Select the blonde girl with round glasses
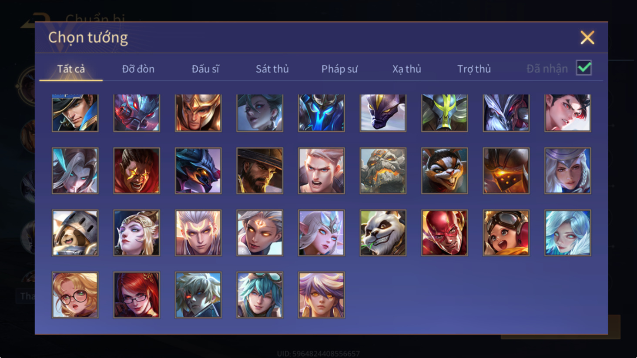Viewport: 637px width, 358px height. [x=75, y=295]
